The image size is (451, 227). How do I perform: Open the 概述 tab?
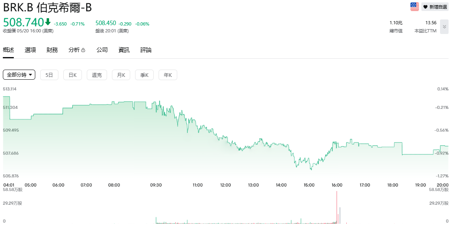pyautogui.click(x=9, y=50)
